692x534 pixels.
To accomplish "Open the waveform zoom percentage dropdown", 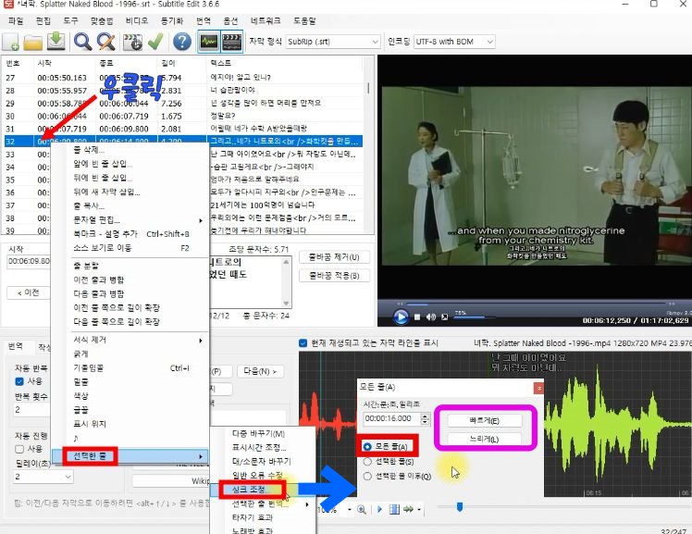I will [350, 510].
